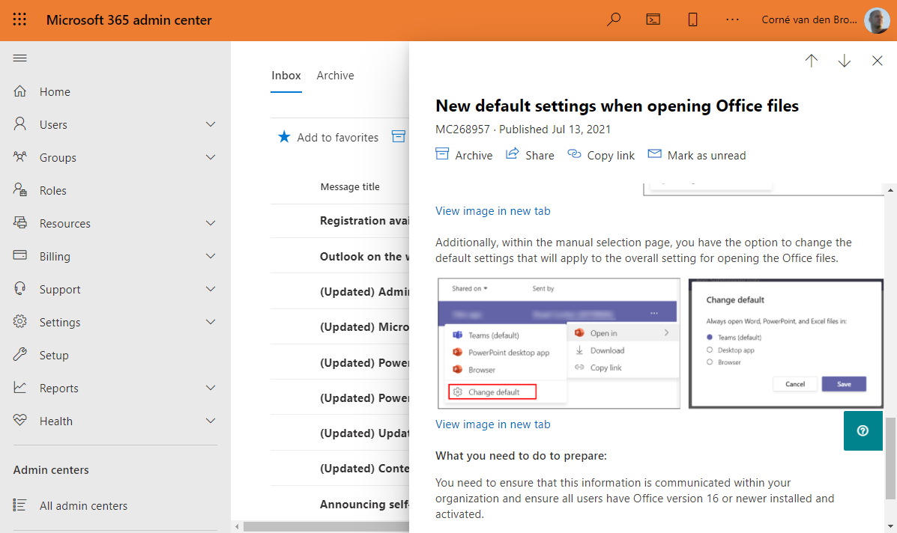Open the teal help question mark button
The width and height of the screenshot is (897, 533).
pyautogui.click(x=863, y=430)
